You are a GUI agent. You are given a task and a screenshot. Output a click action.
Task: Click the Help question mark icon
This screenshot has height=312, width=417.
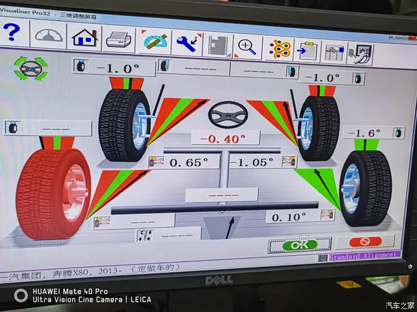[x=14, y=33]
